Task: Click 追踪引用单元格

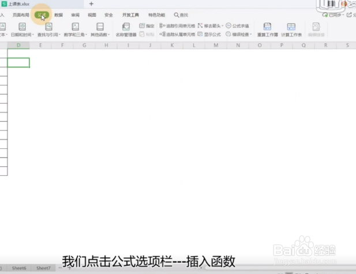Action: click(x=177, y=25)
